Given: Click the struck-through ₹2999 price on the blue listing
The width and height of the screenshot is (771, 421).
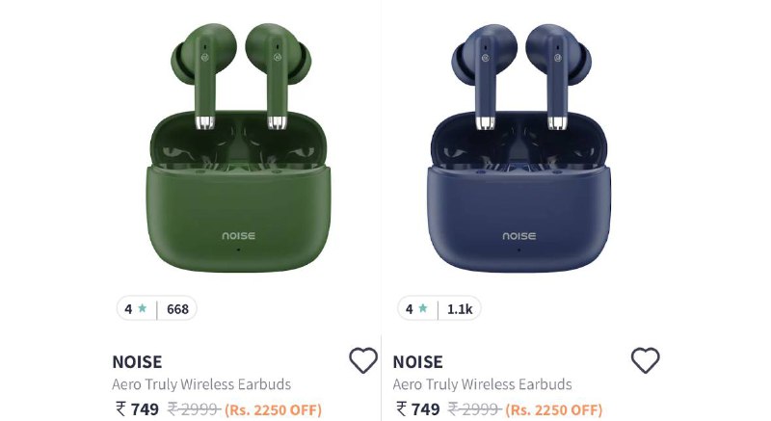Looking at the screenshot, I should pos(474,409).
